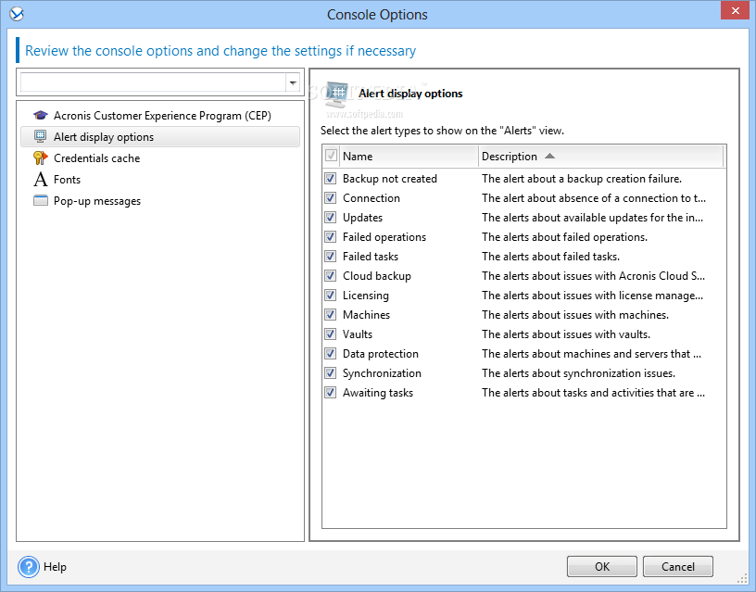
Task: Click the Connection row description text
Action: 594,197
